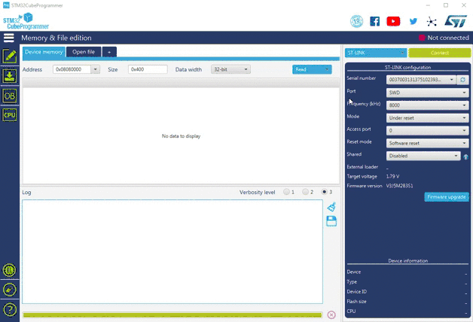The width and height of the screenshot is (473, 322).
Task: Click the firmware version V3J5M2B3S1 text
Action: pos(399,186)
